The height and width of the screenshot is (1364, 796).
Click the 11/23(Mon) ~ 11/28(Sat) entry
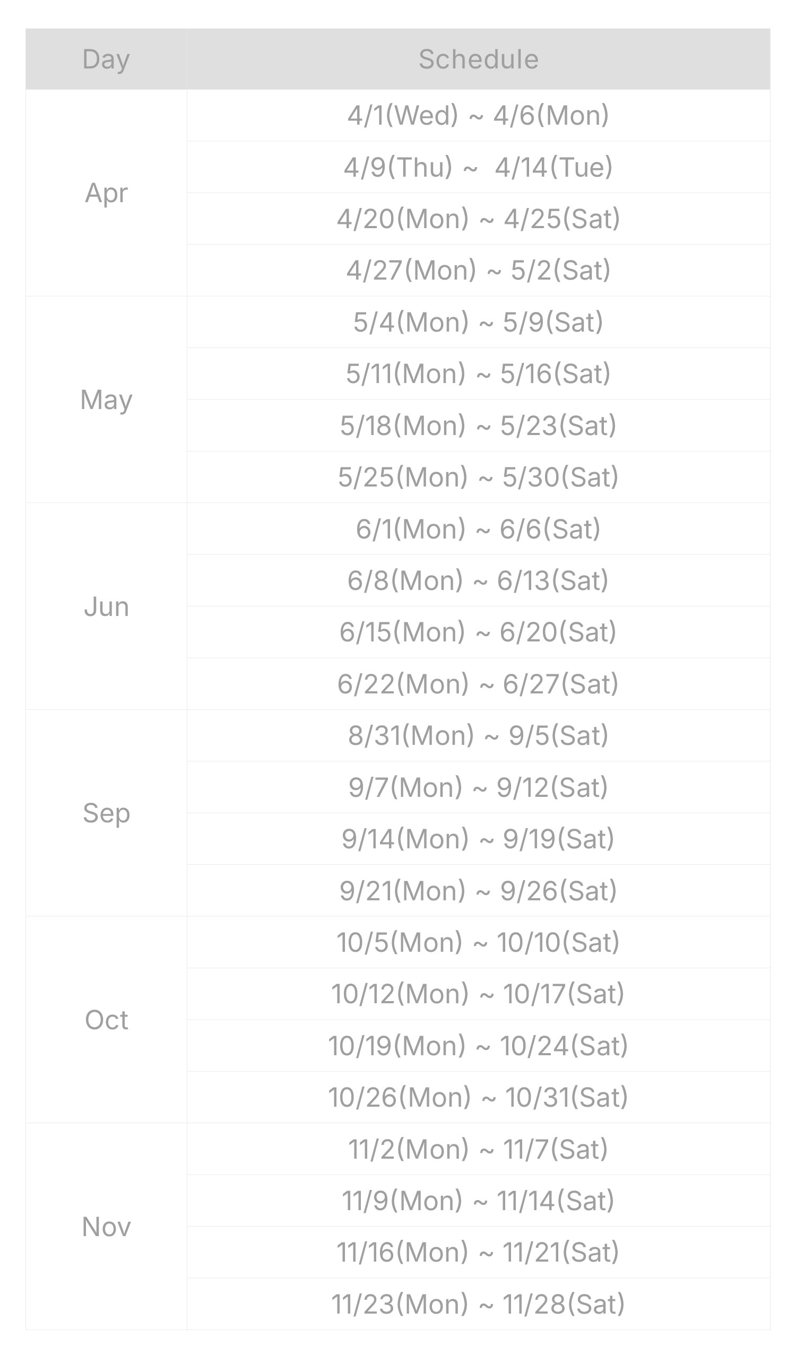tap(479, 1304)
